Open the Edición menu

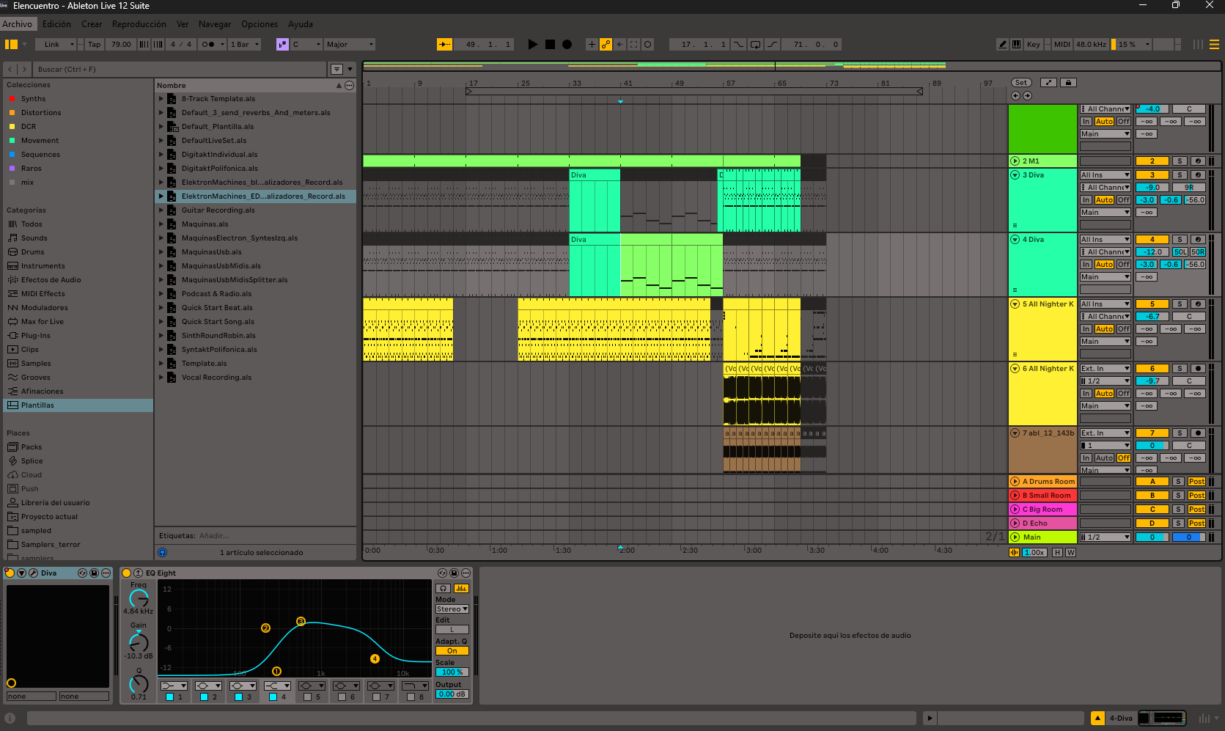[x=57, y=24]
